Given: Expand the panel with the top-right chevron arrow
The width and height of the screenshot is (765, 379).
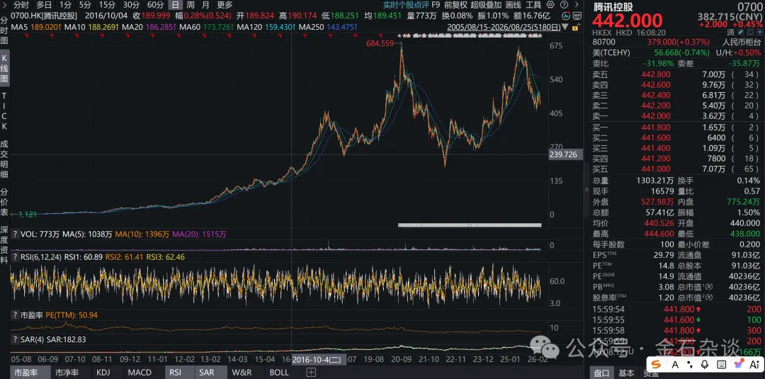Looking at the screenshot, I should [x=577, y=5].
